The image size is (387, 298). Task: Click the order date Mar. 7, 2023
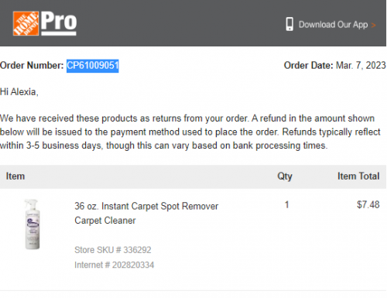361,66
